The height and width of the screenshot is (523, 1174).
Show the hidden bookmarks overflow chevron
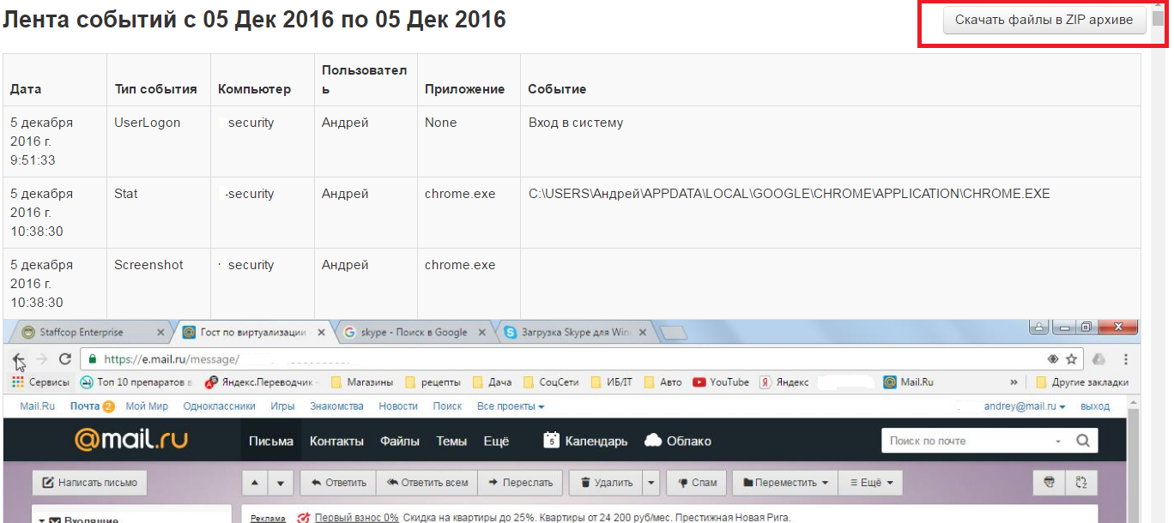pos(1014,382)
